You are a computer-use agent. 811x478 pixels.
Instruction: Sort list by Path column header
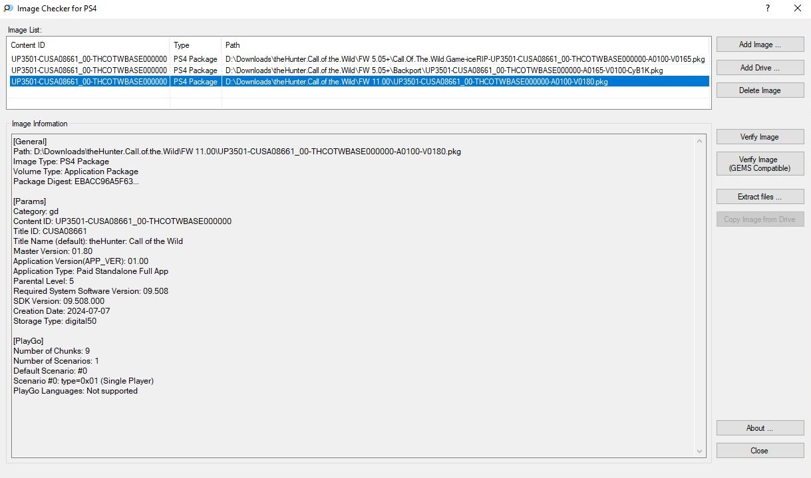pos(466,45)
